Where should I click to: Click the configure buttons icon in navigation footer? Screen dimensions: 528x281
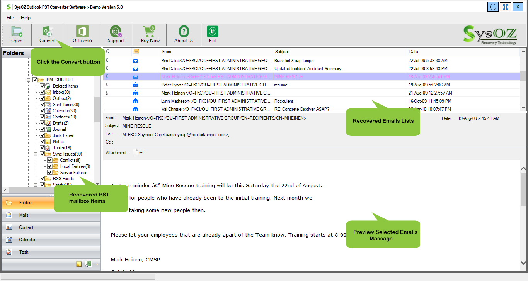click(x=89, y=264)
